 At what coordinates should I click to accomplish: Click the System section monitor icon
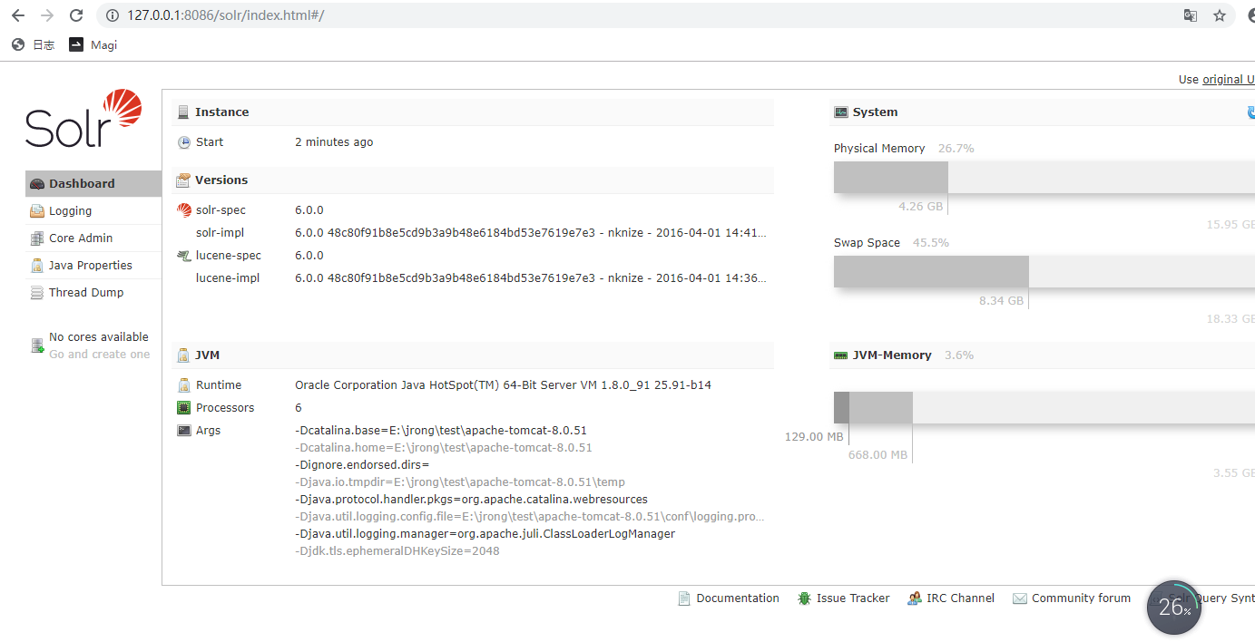click(840, 112)
